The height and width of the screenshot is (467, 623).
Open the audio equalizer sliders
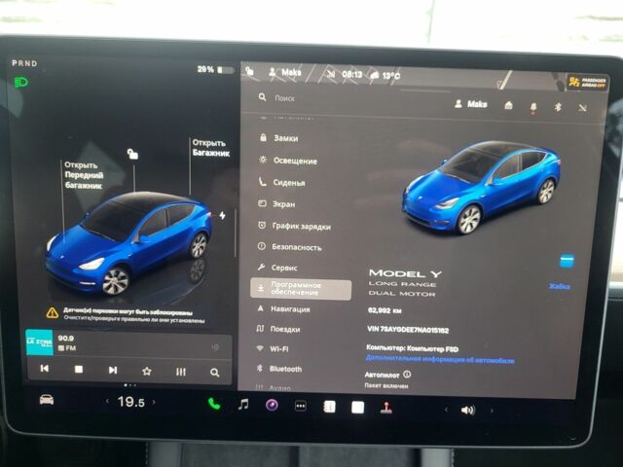point(181,372)
